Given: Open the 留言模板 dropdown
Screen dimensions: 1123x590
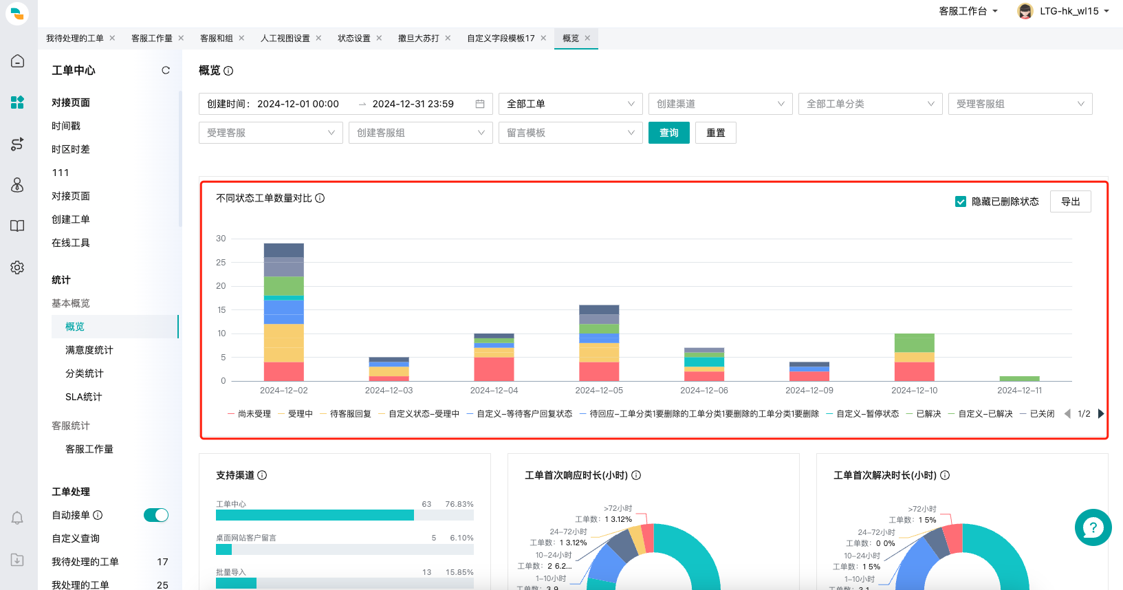Looking at the screenshot, I should [x=571, y=133].
